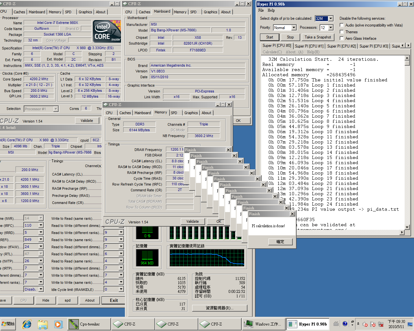Open the Idle Cycle limit tRANKIDLE dropdown

point(121,289)
